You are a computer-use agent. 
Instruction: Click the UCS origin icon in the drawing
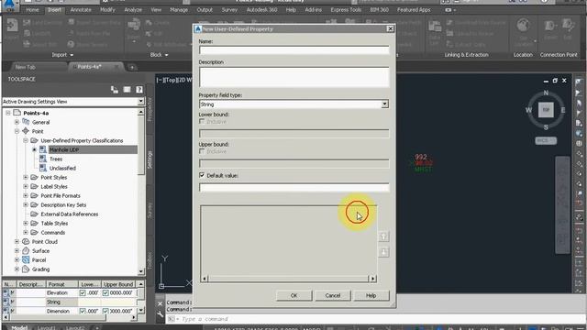point(161,286)
